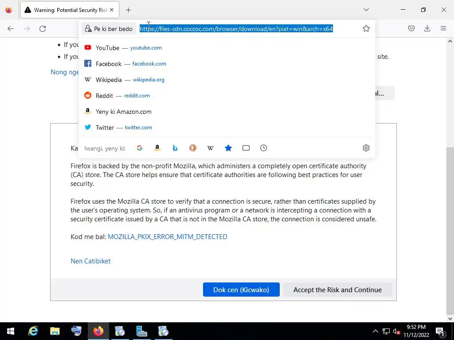
Task: Open the Firefox application menu
Action: click(x=443, y=28)
